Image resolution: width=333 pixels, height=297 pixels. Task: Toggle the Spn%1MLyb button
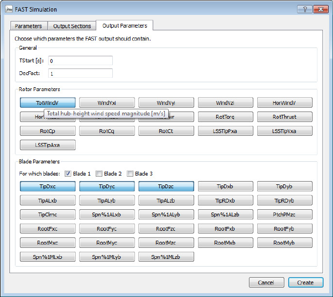[107, 257]
